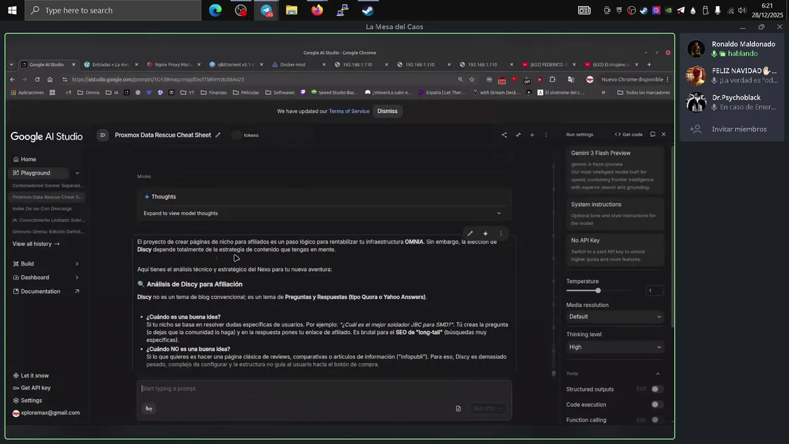
Task: Click the insert media icon in the prompt box
Action: point(458,408)
